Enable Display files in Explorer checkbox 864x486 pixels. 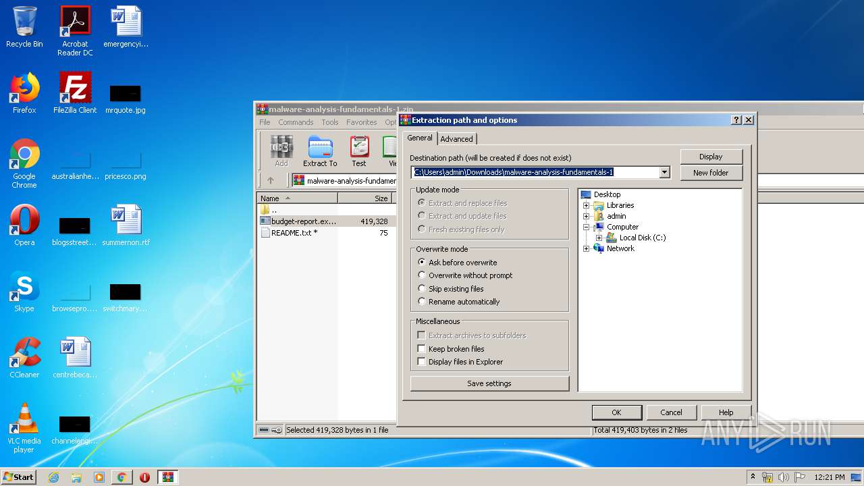click(421, 362)
